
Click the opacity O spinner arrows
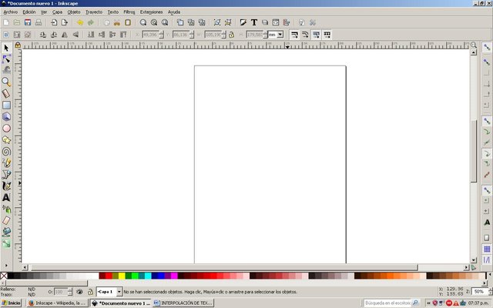70,292
